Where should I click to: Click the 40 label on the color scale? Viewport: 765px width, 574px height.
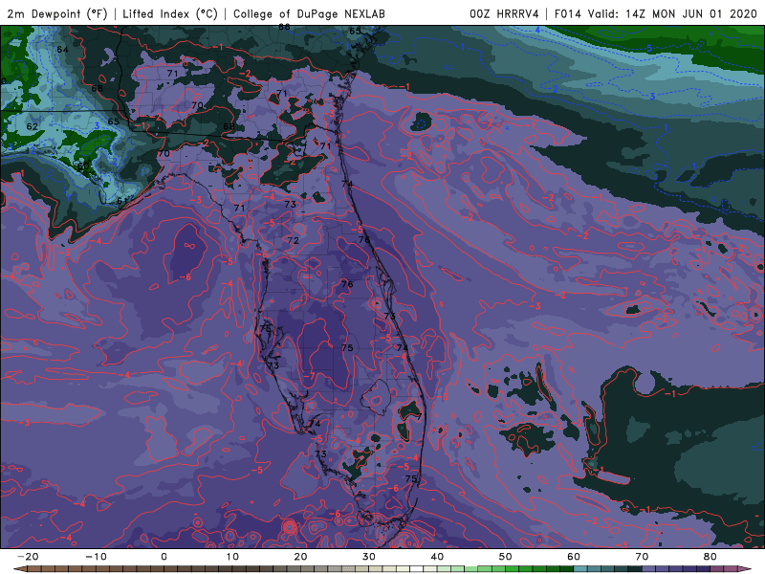[437, 557]
